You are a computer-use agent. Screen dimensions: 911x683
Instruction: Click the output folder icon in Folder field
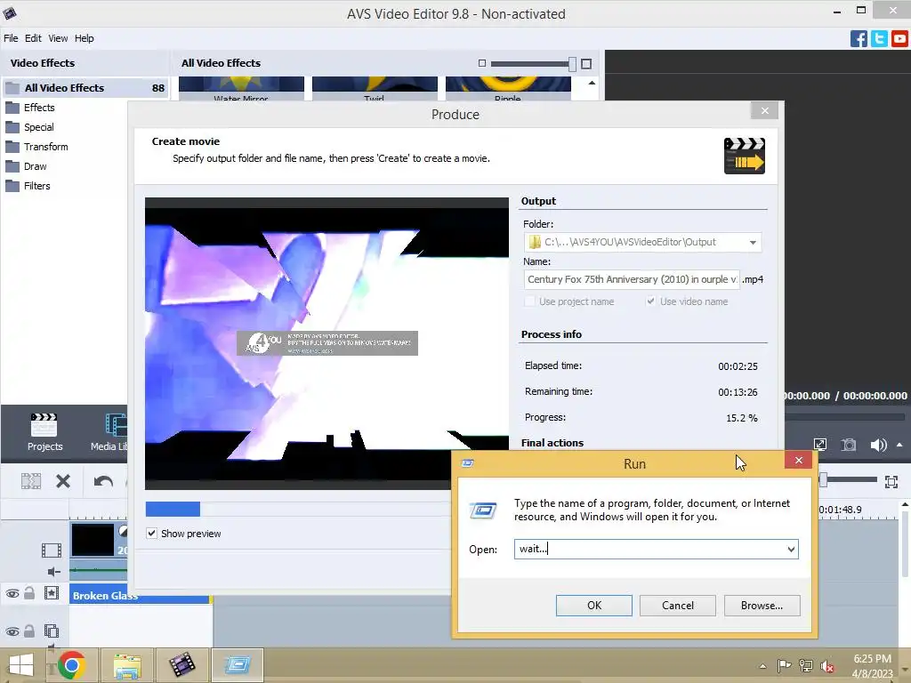(535, 242)
